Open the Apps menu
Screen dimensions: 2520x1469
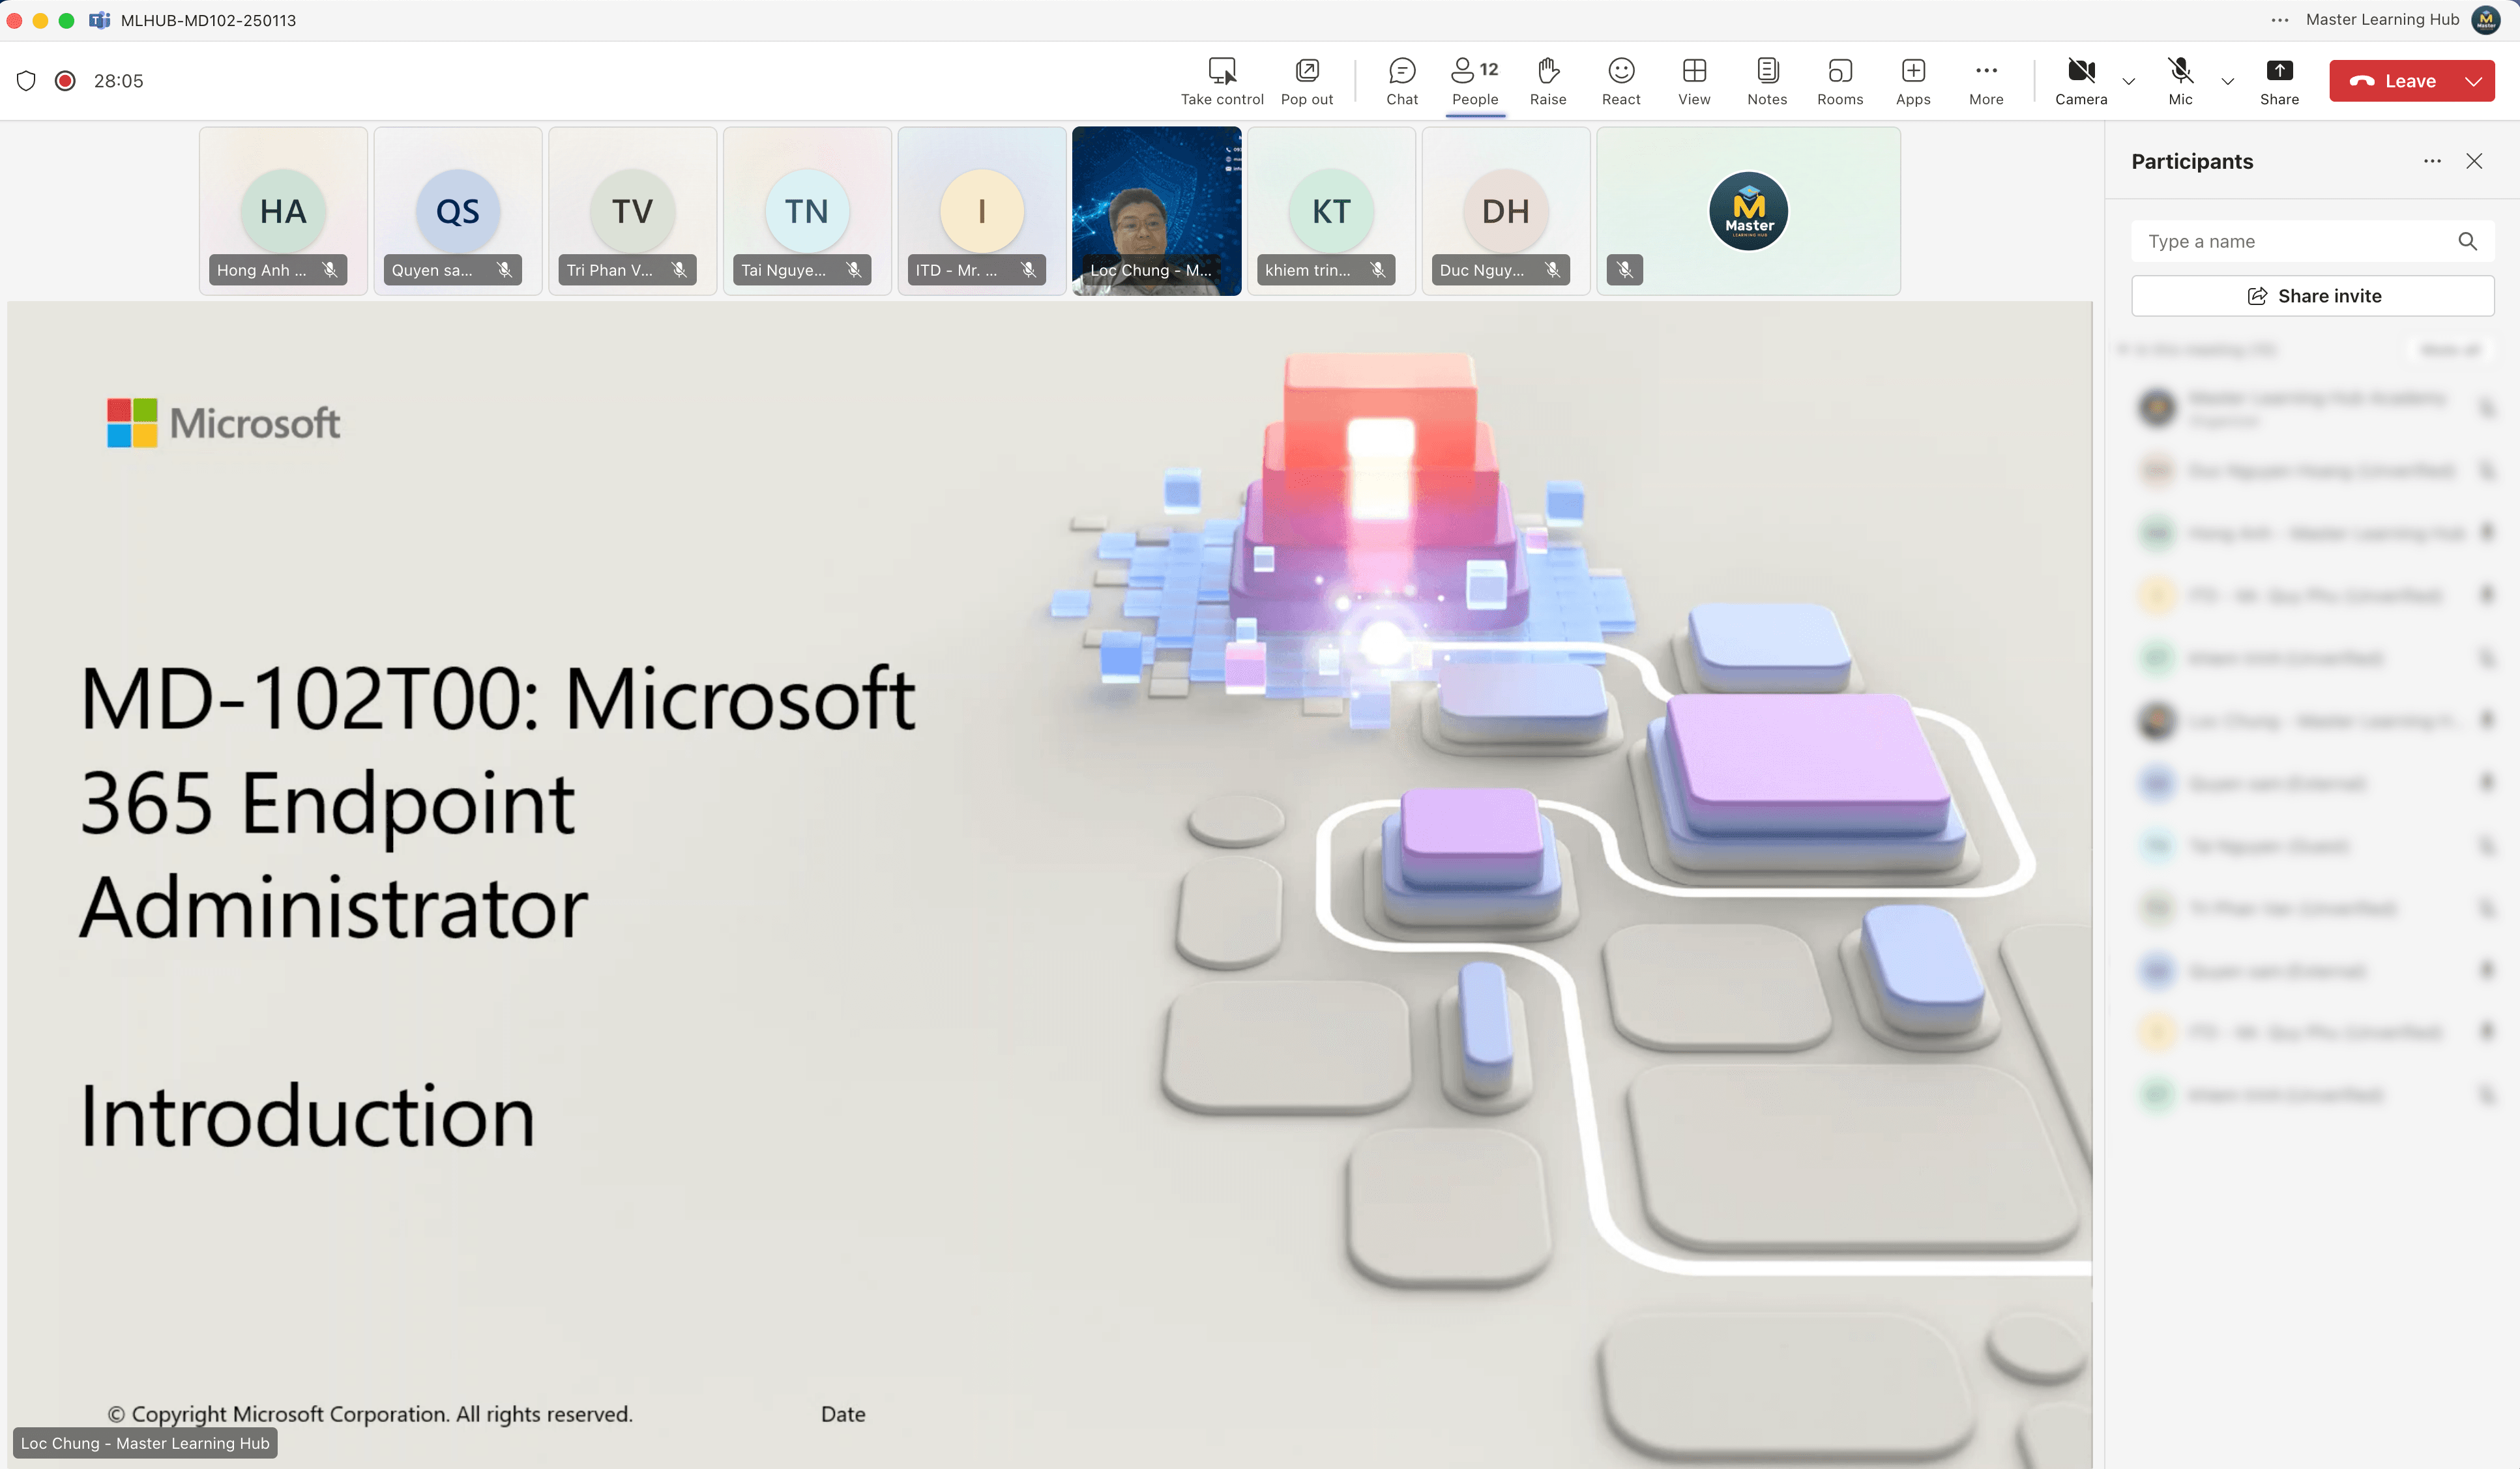pos(1912,81)
